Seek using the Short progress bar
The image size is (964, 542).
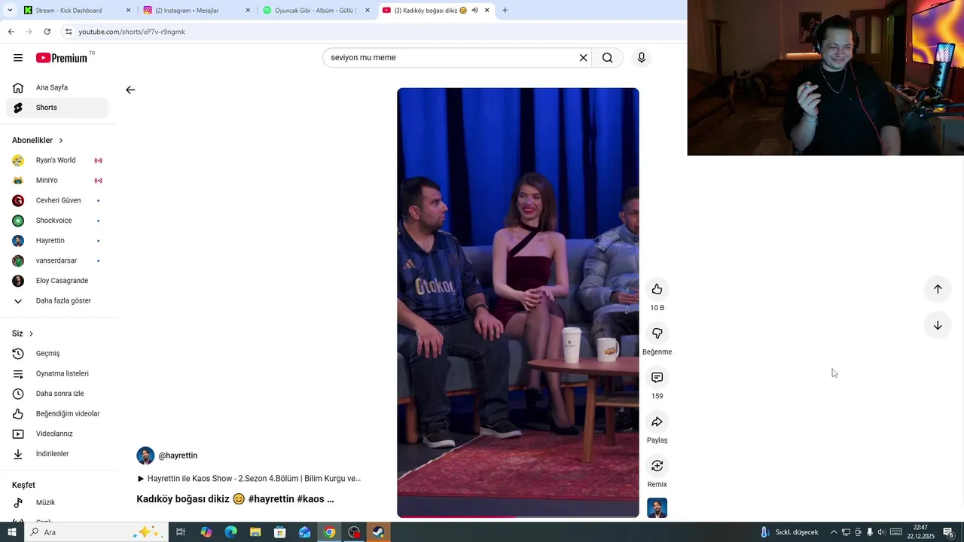point(518,516)
